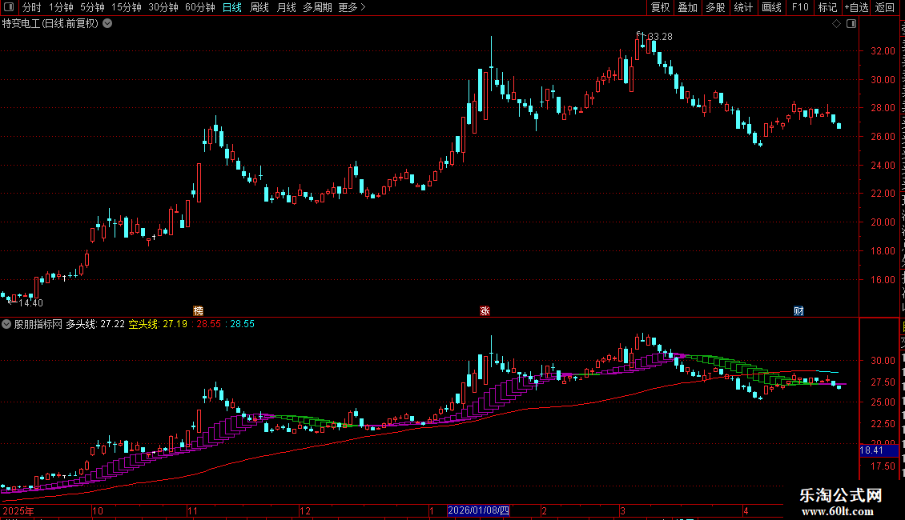
Task: Click the 榜 event marker
Action: pos(198,310)
